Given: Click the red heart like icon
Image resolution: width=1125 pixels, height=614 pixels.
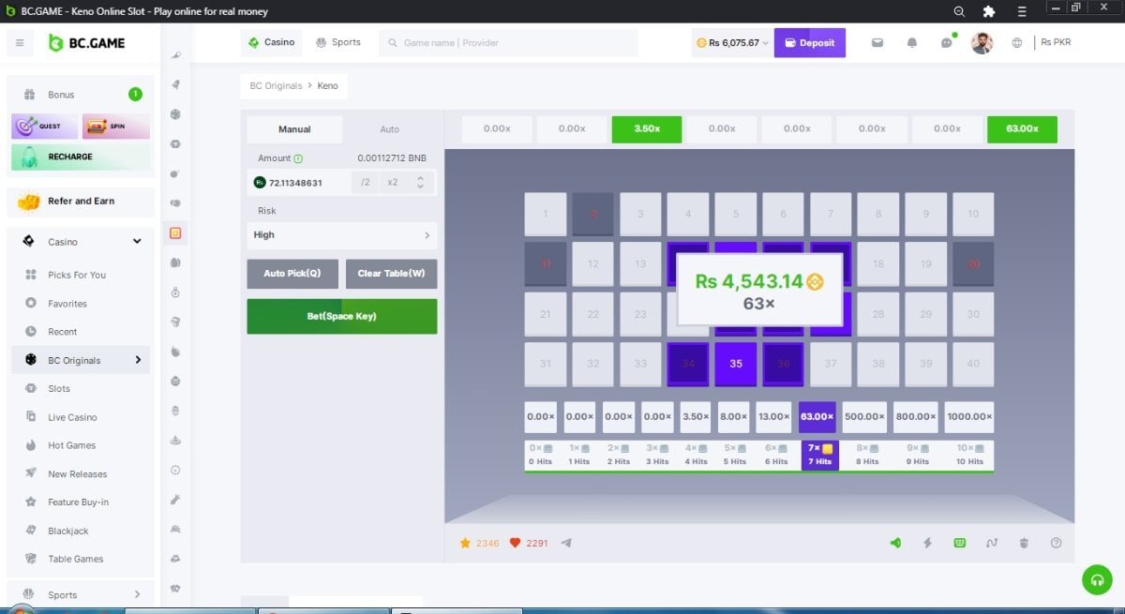Looking at the screenshot, I should click(515, 543).
